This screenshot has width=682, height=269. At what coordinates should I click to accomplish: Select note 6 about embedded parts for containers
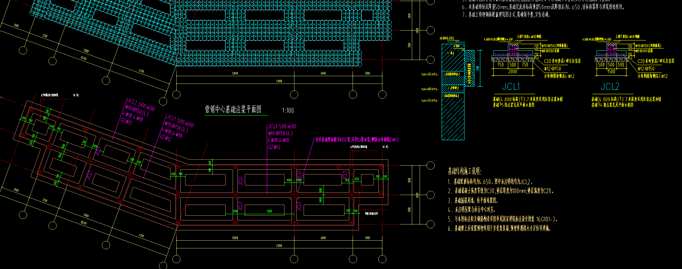[x=499, y=229]
